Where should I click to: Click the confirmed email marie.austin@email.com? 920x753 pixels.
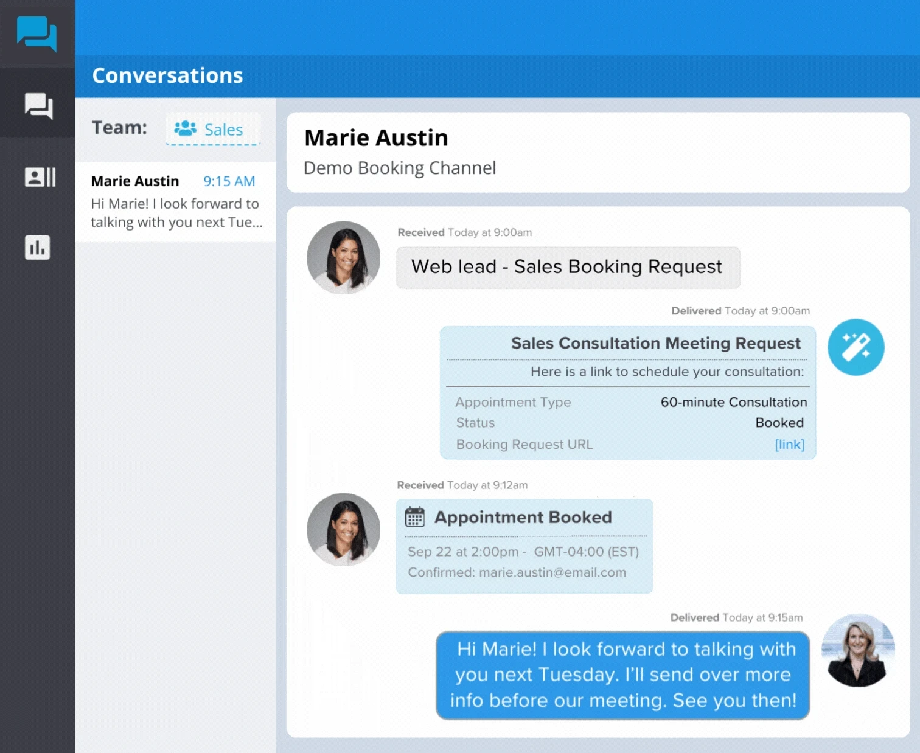pos(552,572)
